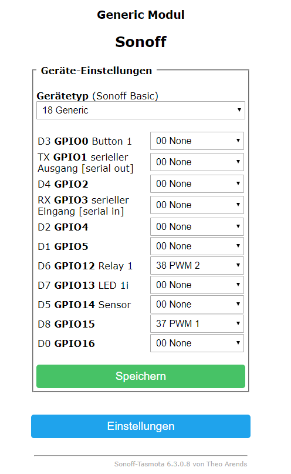Click the Sonoff page heading
This screenshot has width=291, height=474.
pyautogui.click(x=141, y=42)
